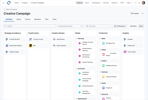
Task: Switch to the Members tab
Action: coord(38,19)
